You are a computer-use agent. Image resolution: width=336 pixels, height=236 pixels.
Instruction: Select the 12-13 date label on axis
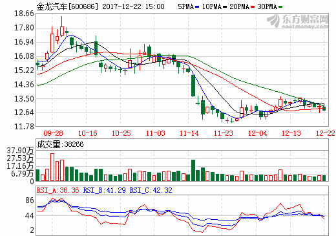pos(291,133)
